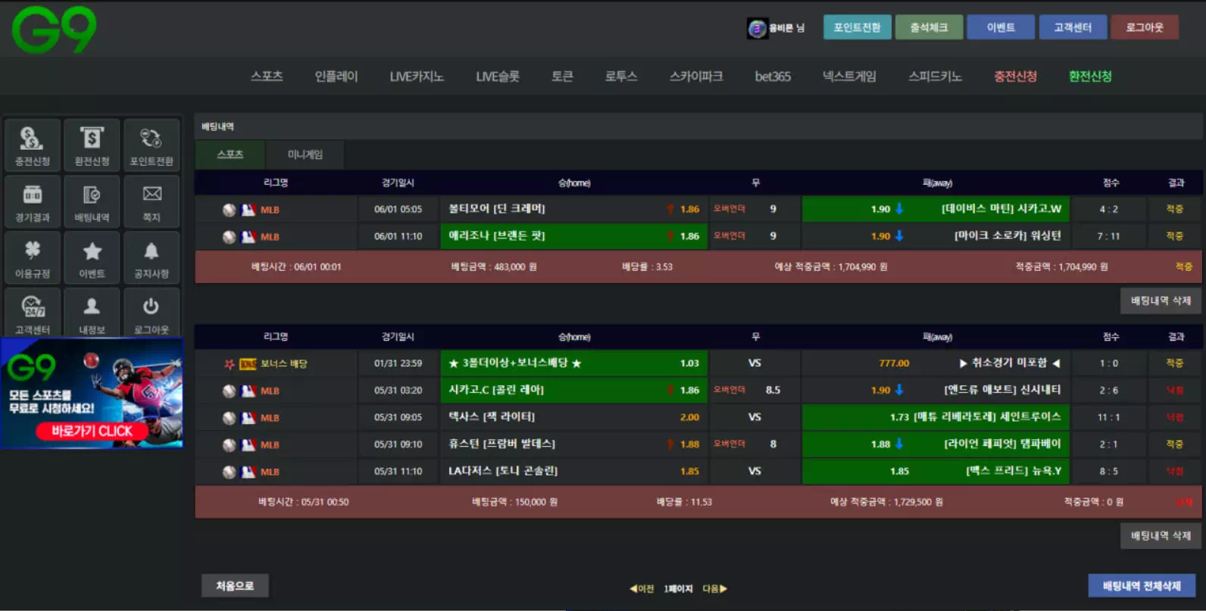Open the LIVE카지노 navigation menu

[417, 76]
